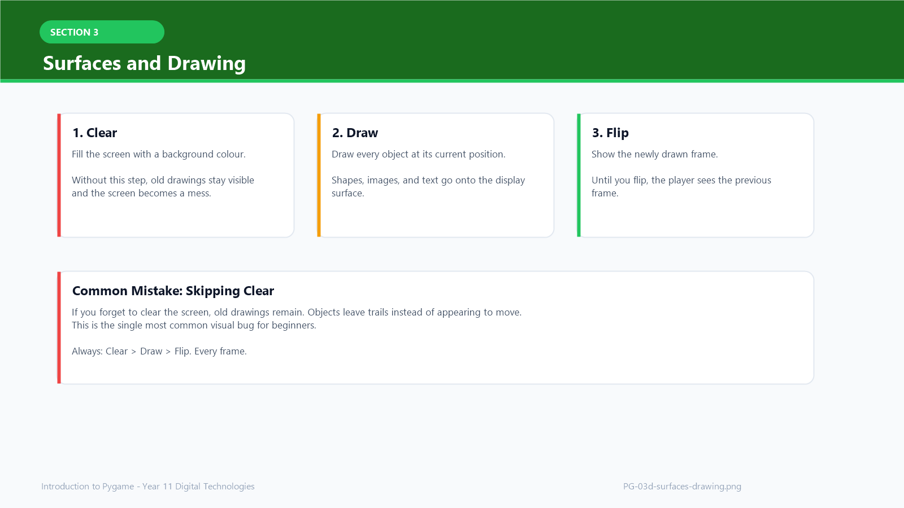Click the 'If you forget to clear the screen' sentence
The image size is (904, 508).
(x=297, y=312)
